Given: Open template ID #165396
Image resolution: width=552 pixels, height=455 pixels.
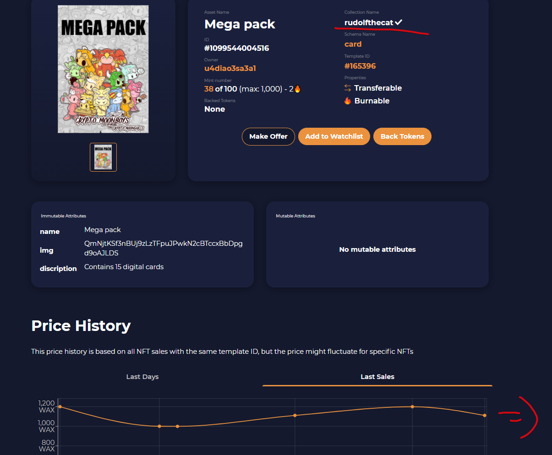Looking at the screenshot, I should coord(360,66).
